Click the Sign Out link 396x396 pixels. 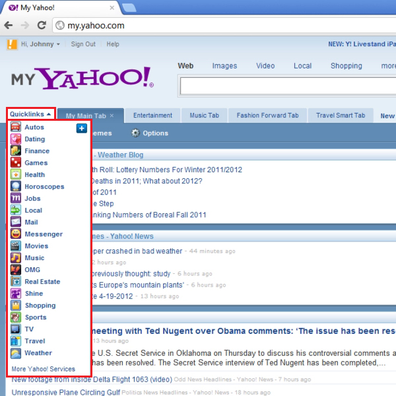point(83,44)
